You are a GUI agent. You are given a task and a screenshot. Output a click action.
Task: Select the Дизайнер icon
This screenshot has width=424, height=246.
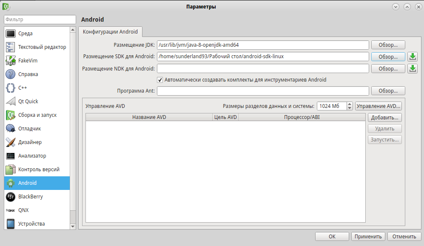click(x=11, y=142)
